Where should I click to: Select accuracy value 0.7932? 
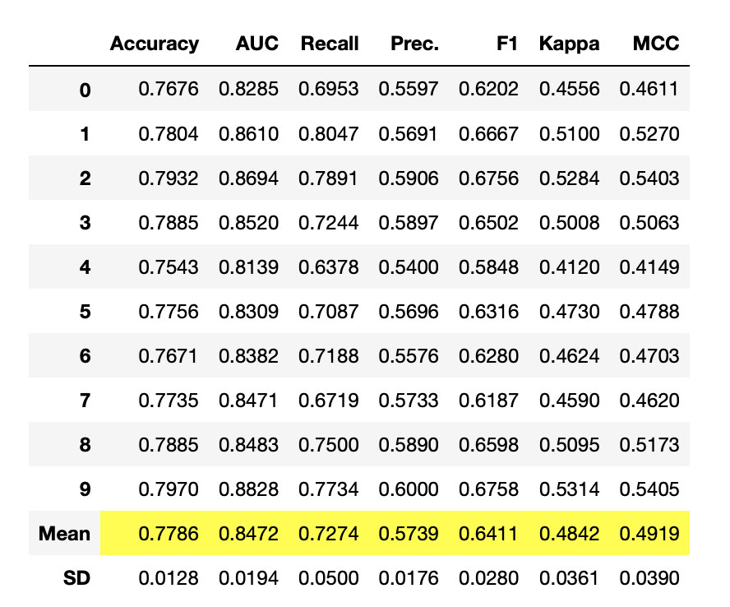169,178
